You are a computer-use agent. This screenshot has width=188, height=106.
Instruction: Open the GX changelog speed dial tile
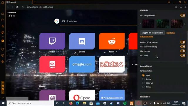(52, 64)
